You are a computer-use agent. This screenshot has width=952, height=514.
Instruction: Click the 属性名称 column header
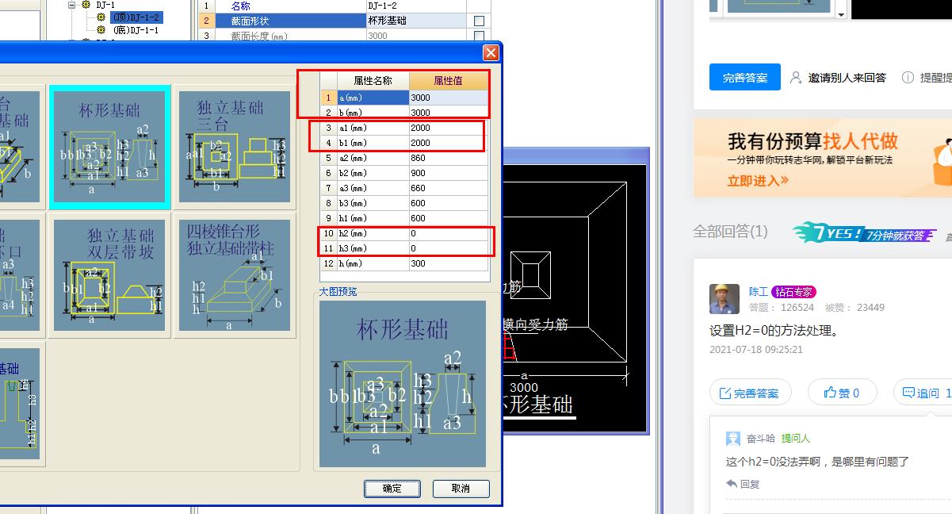(373, 81)
